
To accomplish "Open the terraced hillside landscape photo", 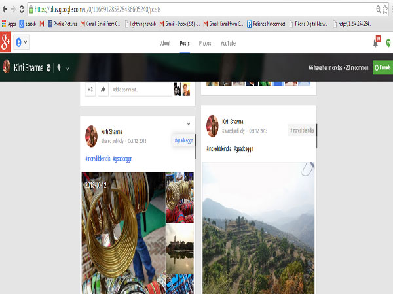I will point(259,228).
